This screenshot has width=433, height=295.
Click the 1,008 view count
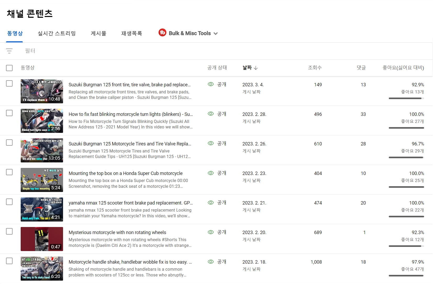(x=316, y=262)
